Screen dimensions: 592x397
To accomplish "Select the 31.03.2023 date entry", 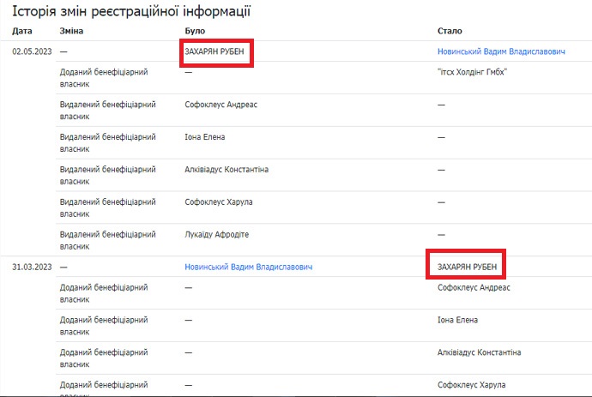I will pyautogui.click(x=32, y=267).
